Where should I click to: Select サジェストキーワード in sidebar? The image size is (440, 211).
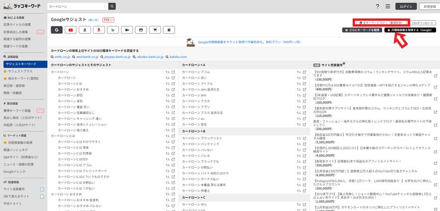[x=25, y=64]
